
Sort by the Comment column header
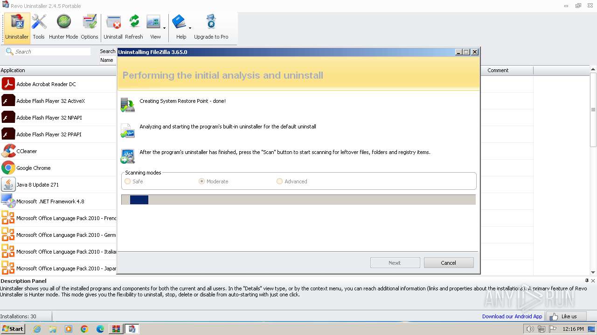click(507, 70)
